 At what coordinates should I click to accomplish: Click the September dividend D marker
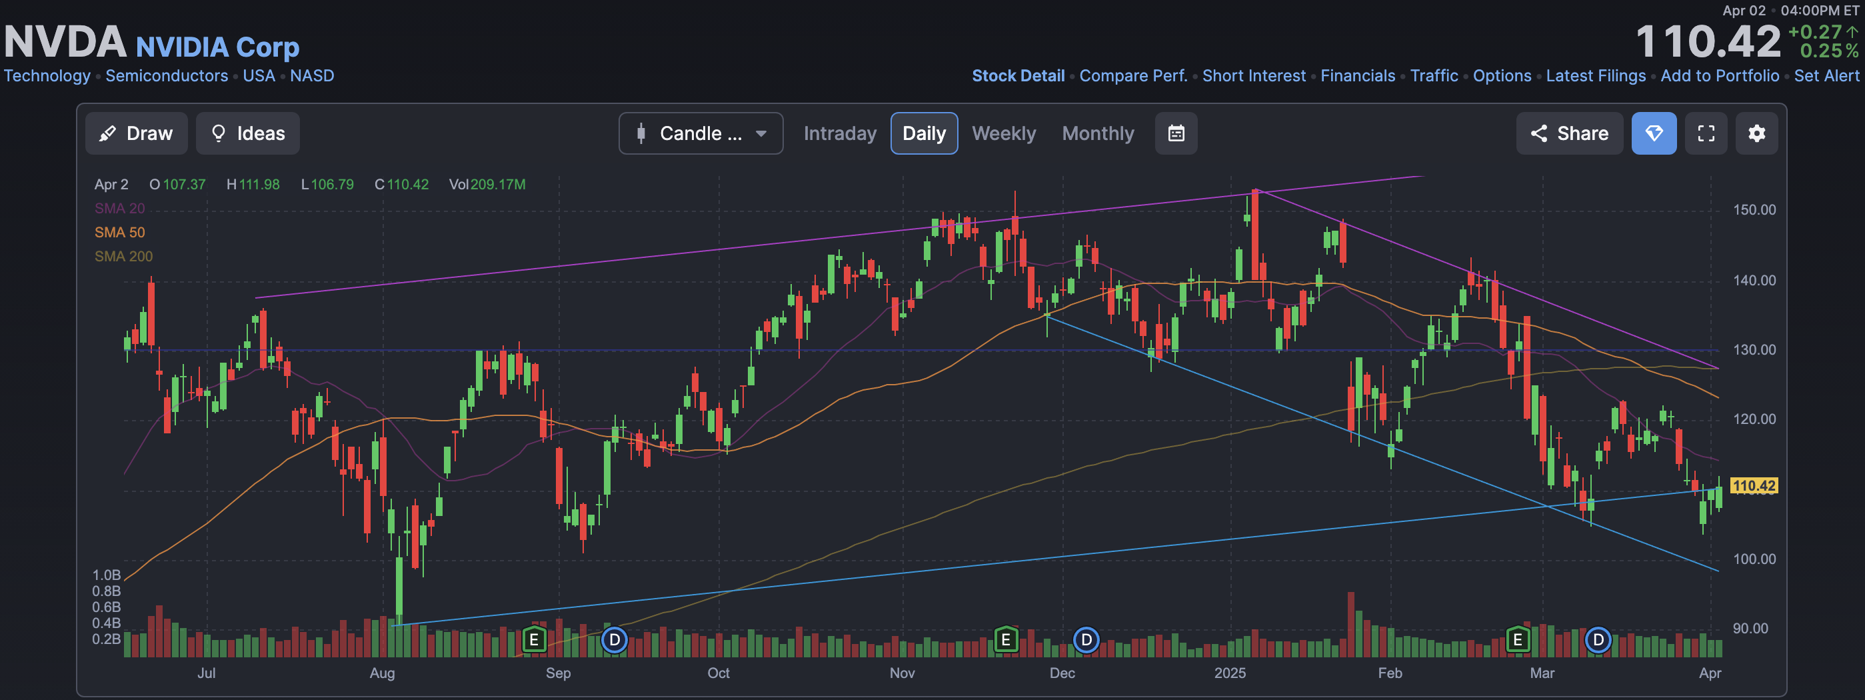tap(614, 640)
